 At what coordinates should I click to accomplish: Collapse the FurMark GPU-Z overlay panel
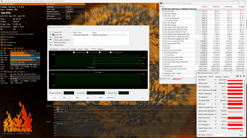pos(48,4)
